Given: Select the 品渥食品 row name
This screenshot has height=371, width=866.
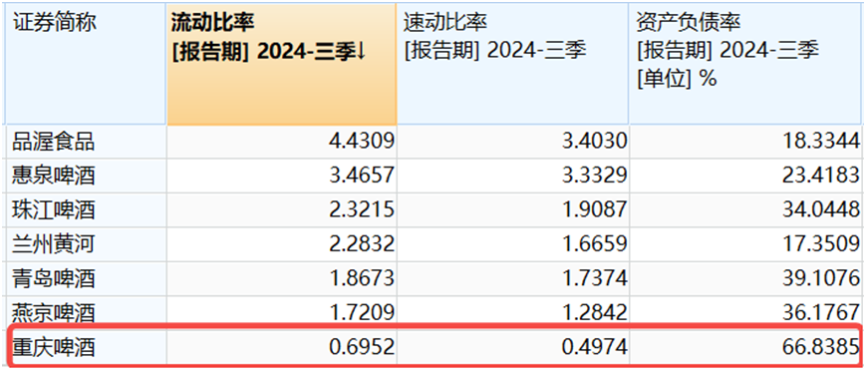Looking at the screenshot, I should coord(54,142).
